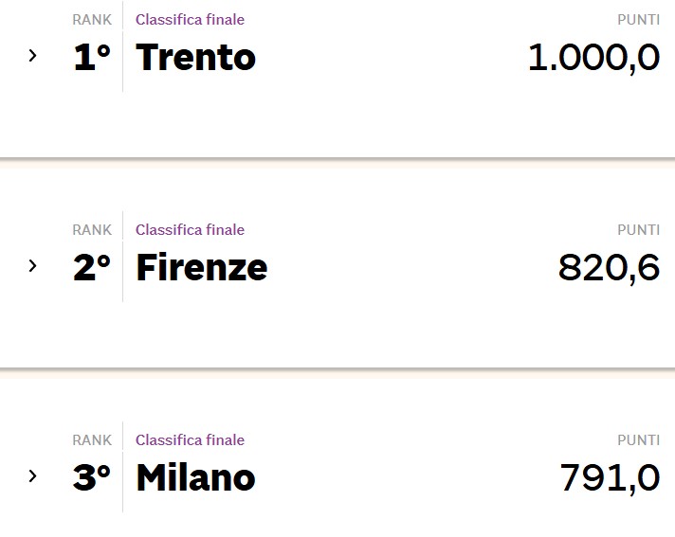Click the PUNTI header above 820,6
The image size is (675, 537).
pyautogui.click(x=638, y=230)
